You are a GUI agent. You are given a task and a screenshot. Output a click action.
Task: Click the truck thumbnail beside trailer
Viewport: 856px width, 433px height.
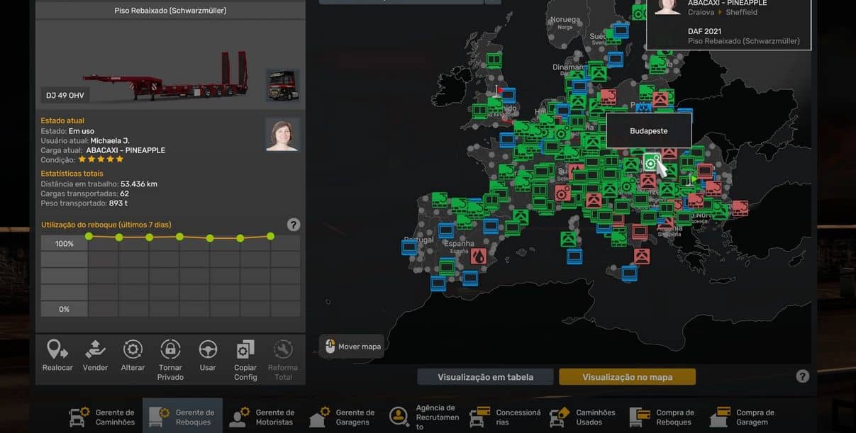tap(282, 85)
